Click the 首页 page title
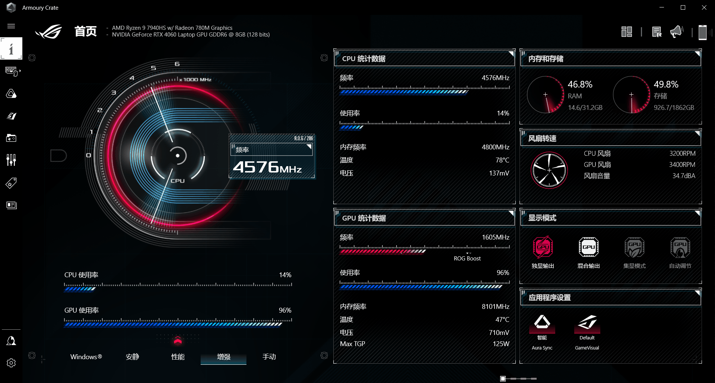The height and width of the screenshot is (383, 715). 86,31
